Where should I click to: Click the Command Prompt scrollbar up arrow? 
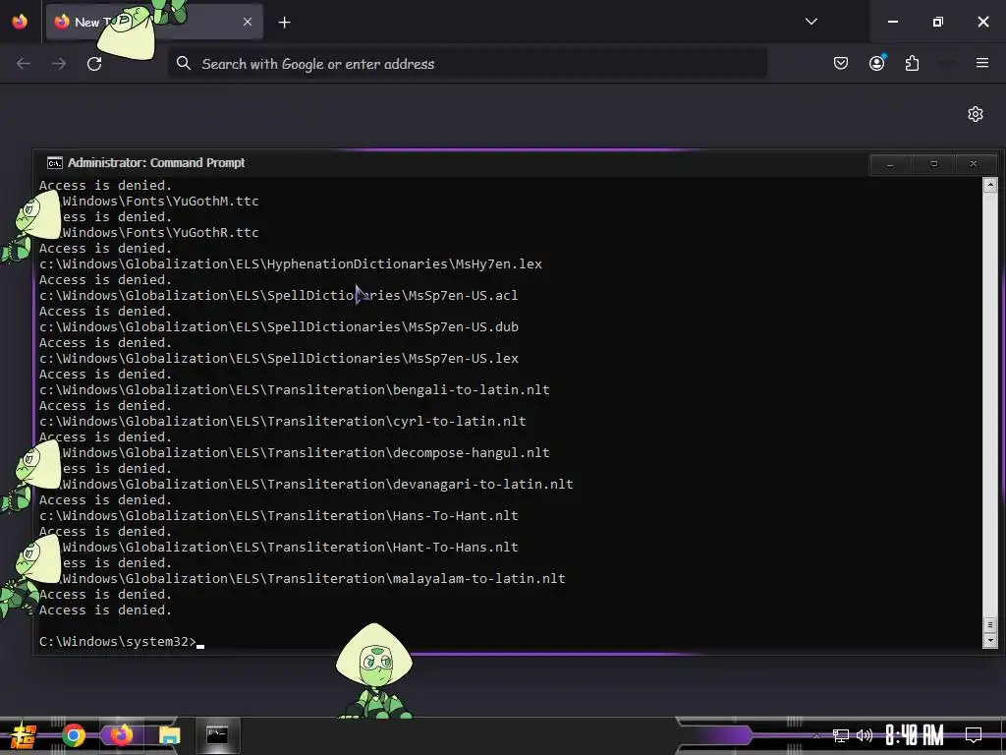pyautogui.click(x=990, y=186)
